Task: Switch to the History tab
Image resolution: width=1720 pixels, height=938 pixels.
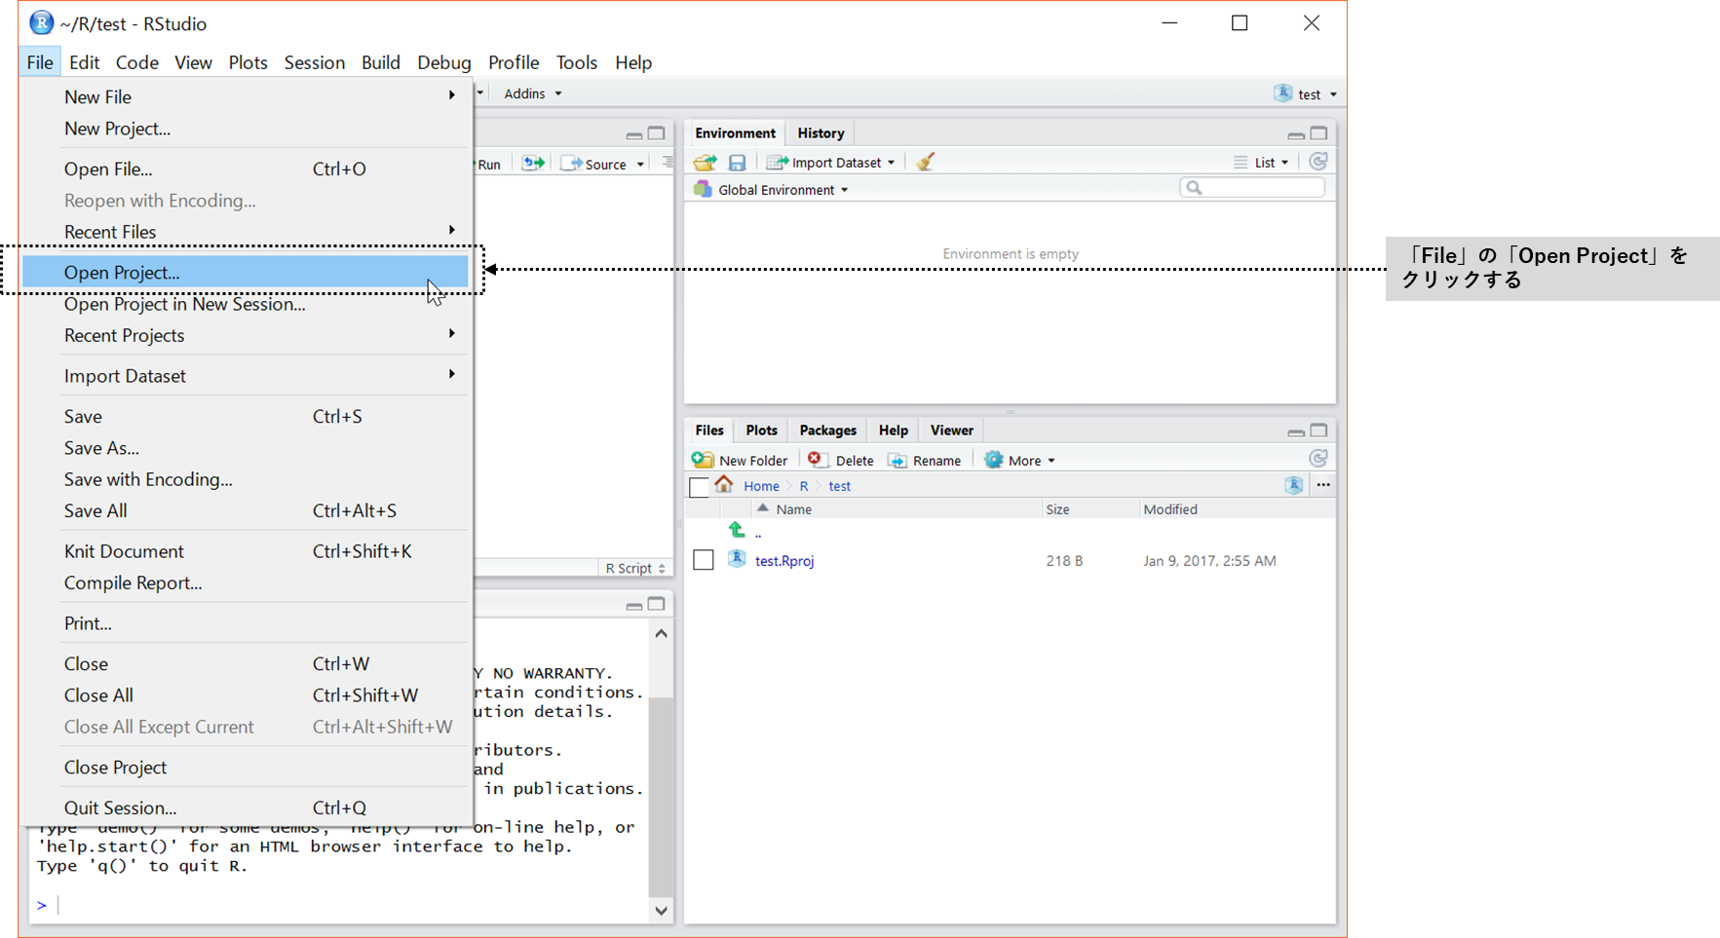Action: pos(821,133)
